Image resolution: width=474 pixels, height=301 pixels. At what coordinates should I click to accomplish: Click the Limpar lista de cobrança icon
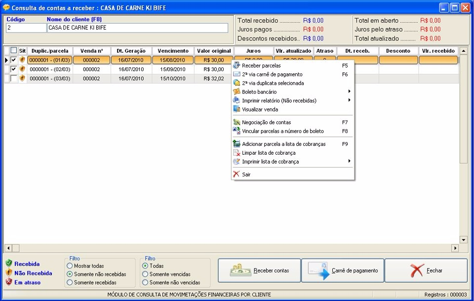pos(237,153)
